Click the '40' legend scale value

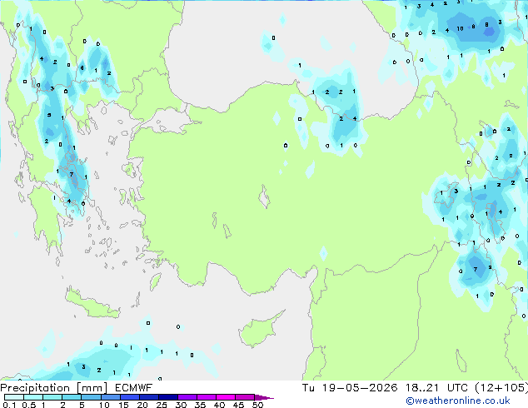219,405
